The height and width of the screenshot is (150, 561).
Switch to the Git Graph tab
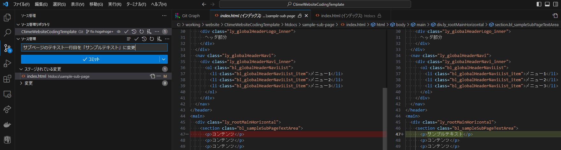[190, 16]
